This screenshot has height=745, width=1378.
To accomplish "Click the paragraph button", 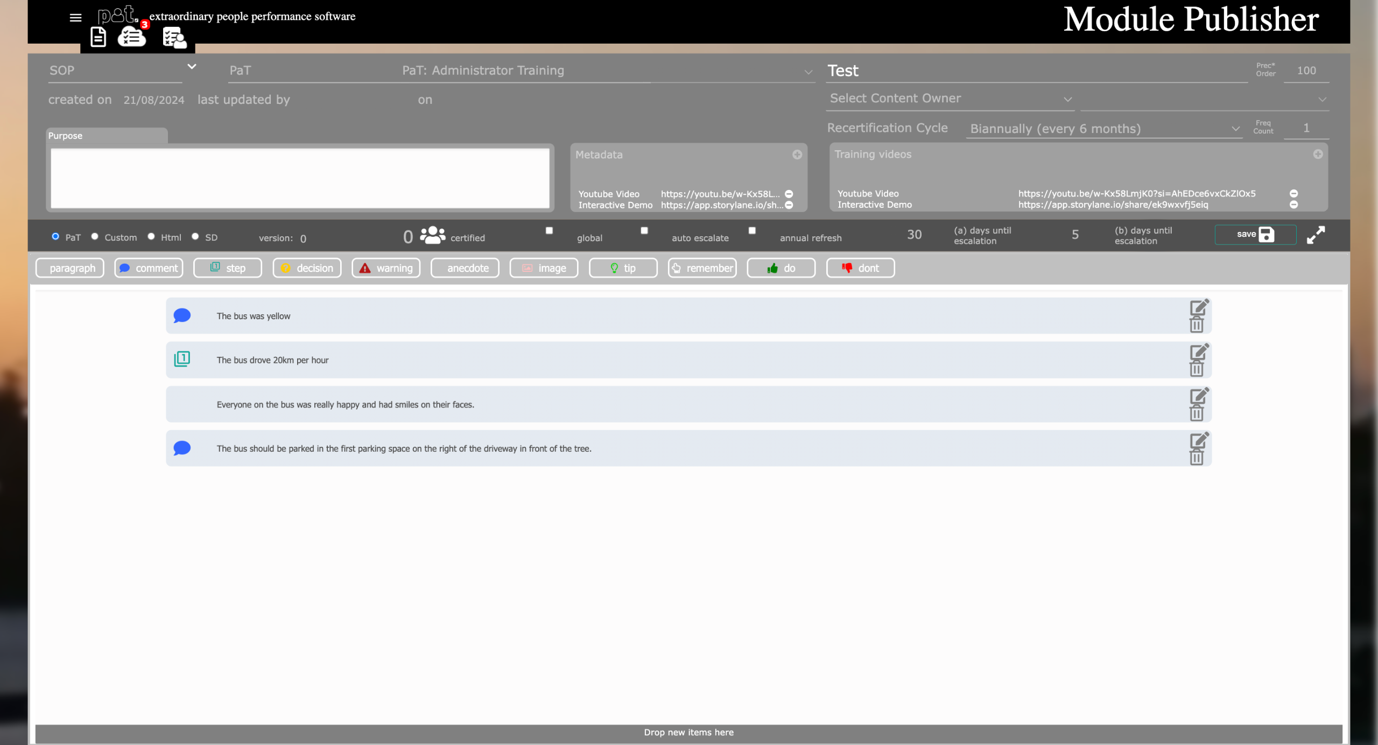I will click(x=71, y=268).
